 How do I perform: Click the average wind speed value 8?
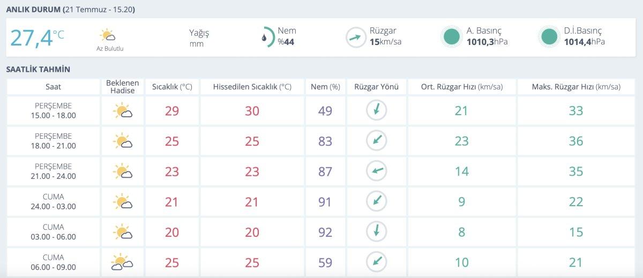(461, 232)
